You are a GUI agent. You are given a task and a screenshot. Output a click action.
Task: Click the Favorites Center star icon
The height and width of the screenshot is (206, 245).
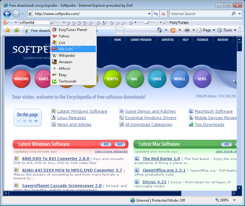(7, 30)
